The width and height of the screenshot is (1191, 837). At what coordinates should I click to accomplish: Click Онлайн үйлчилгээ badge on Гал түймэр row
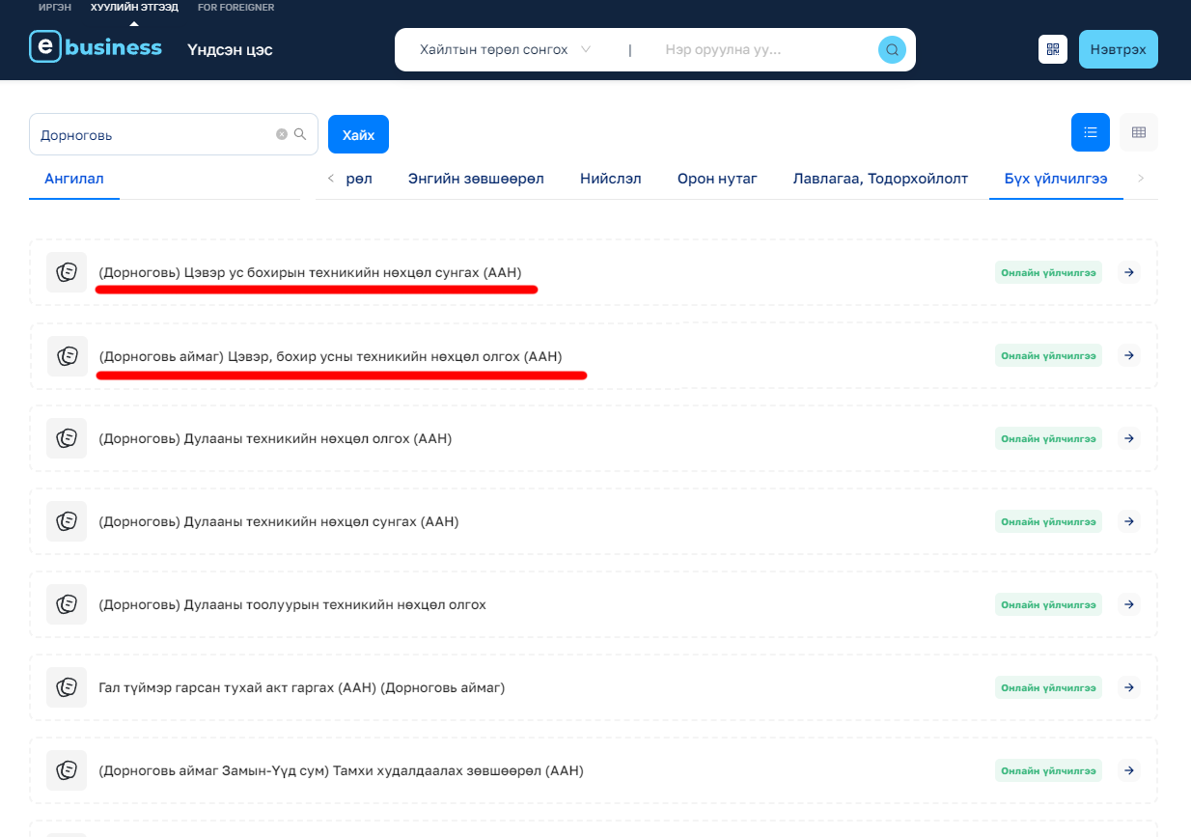pos(1048,687)
